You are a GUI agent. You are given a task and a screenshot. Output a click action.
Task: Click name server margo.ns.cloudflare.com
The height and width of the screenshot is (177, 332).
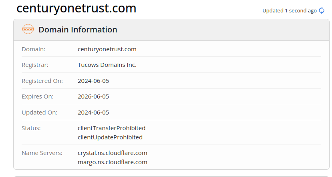[112, 162]
